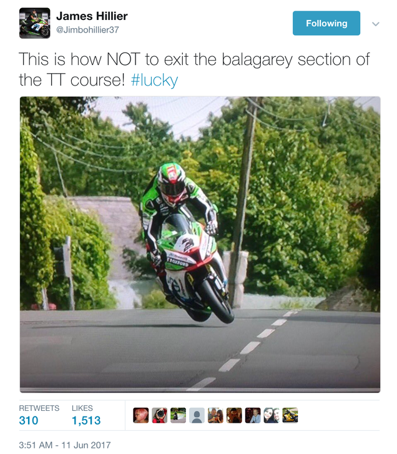The height and width of the screenshot is (454, 397).
Task: Open the @Jimbohillier37 handle link
Action: pos(87,30)
